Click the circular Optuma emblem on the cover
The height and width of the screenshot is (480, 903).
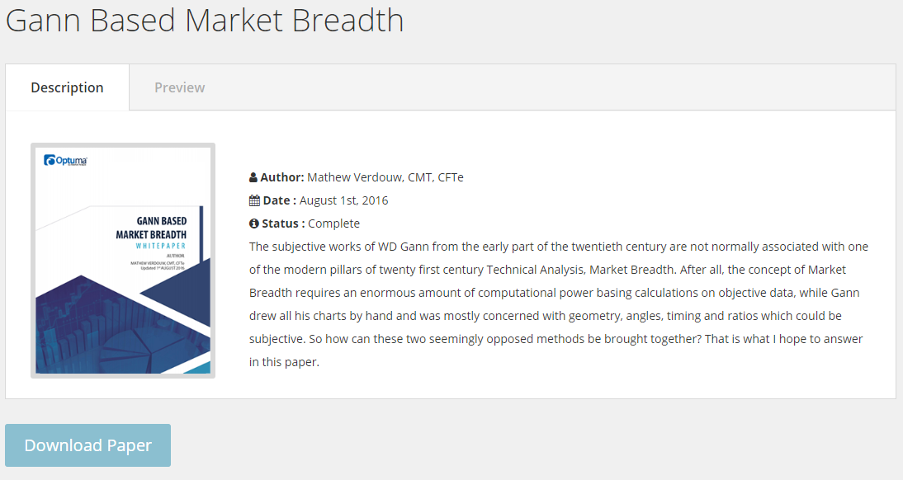[50, 159]
